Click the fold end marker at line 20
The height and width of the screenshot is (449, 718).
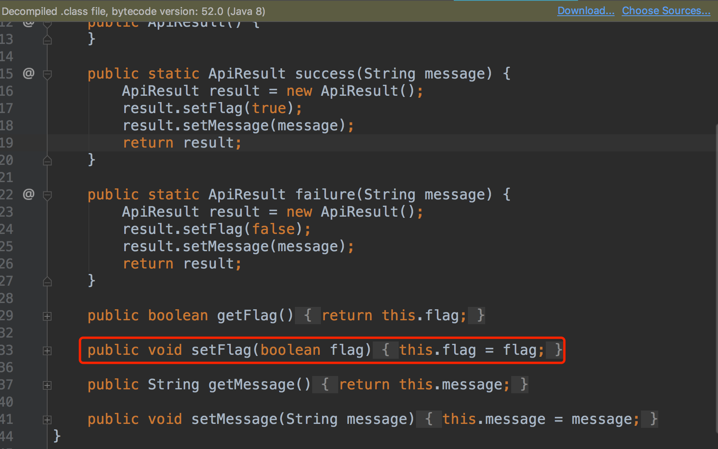coord(47,161)
